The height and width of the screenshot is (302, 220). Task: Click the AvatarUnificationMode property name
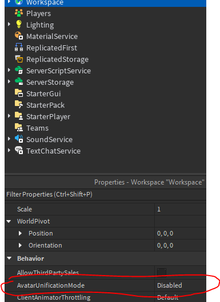51,285
